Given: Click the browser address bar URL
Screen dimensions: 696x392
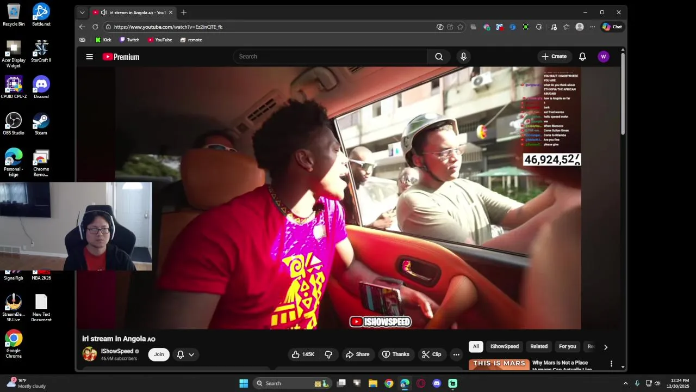Looking at the screenshot, I should 168,27.
